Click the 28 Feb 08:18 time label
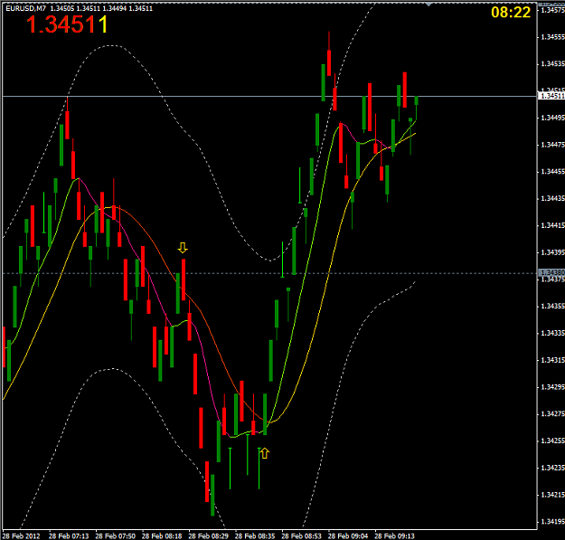This screenshot has width=565, height=540. click(x=162, y=535)
